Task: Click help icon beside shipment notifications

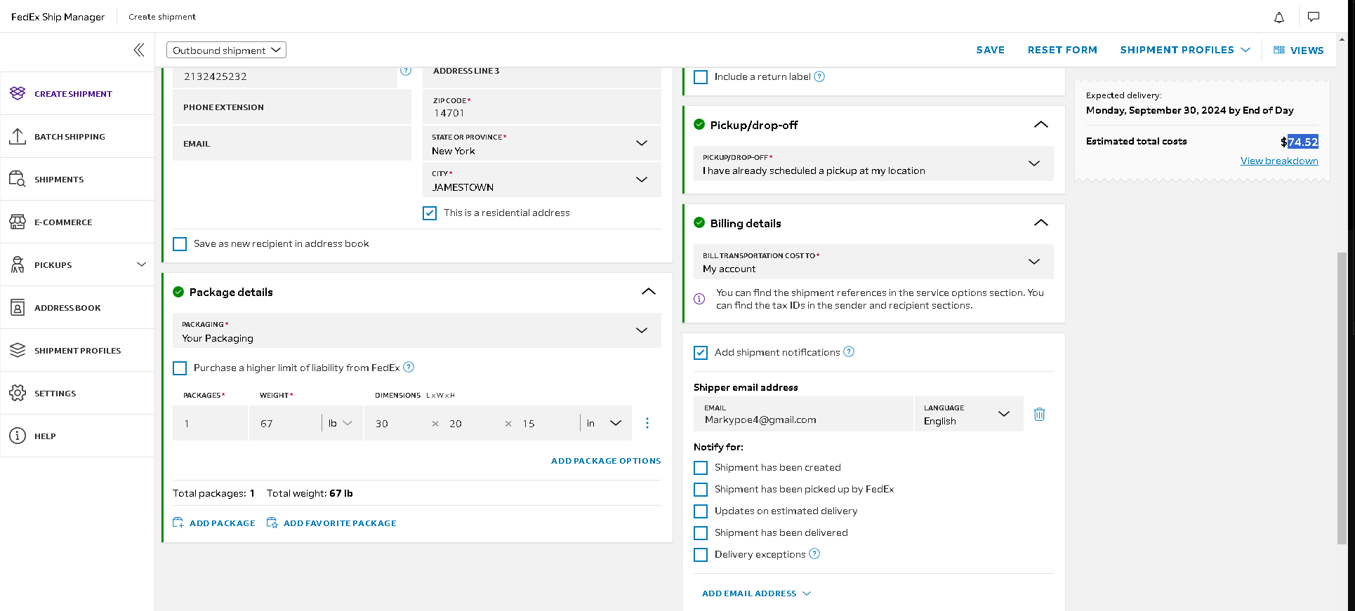Action: tap(849, 351)
